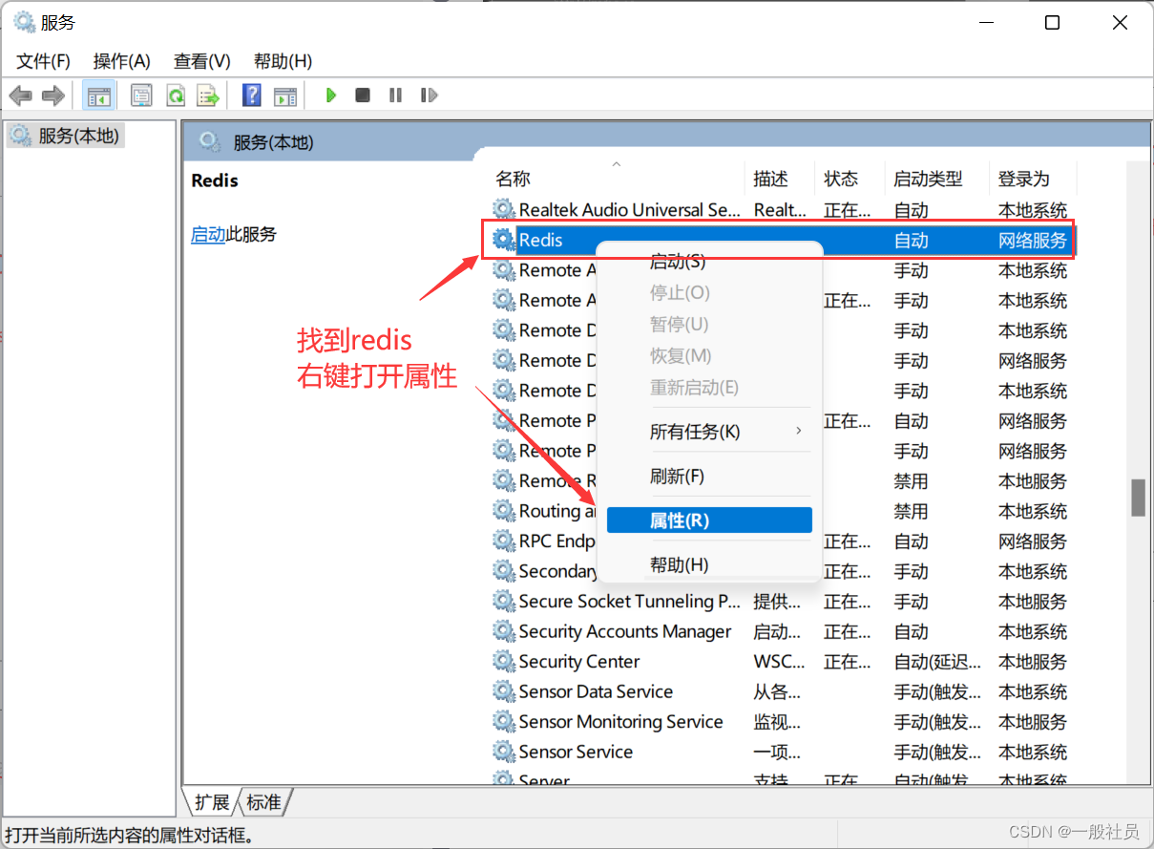Click the green Start Service play icon
Image resolution: width=1154 pixels, height=849 pixels.
(331, 96)
